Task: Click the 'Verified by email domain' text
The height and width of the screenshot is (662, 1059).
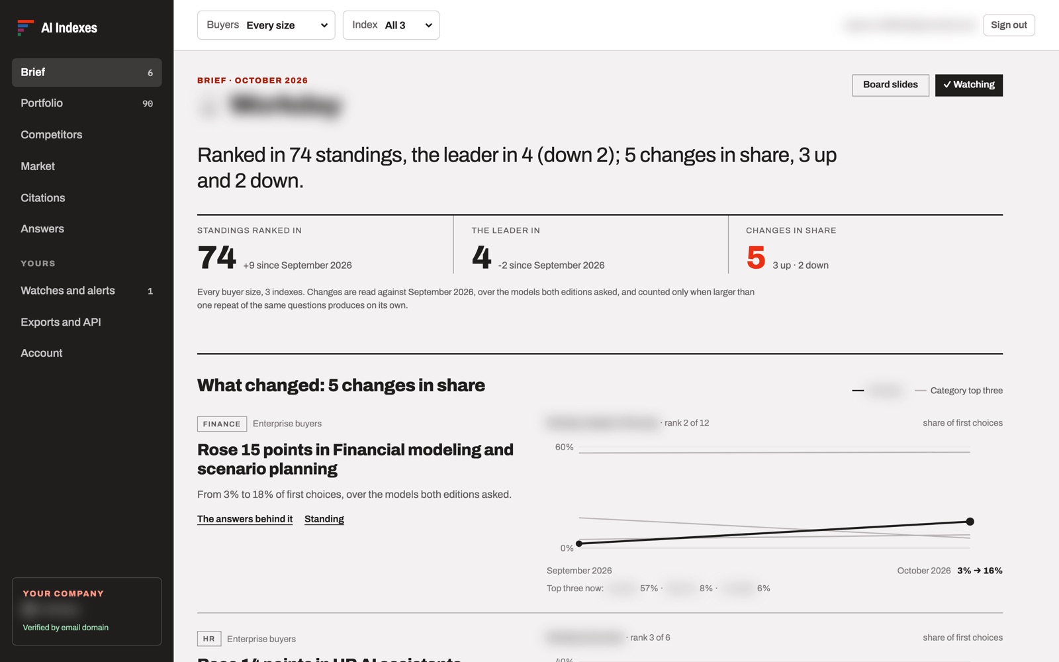Action: (x=66, y=628)
